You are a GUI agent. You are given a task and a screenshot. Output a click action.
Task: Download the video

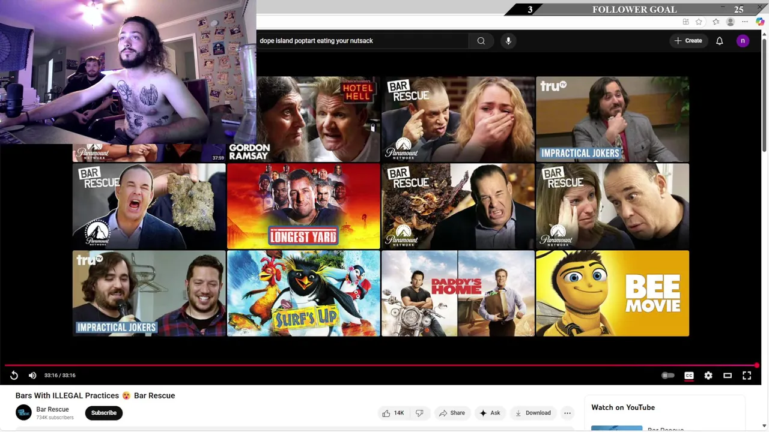(x=533, y=413)
